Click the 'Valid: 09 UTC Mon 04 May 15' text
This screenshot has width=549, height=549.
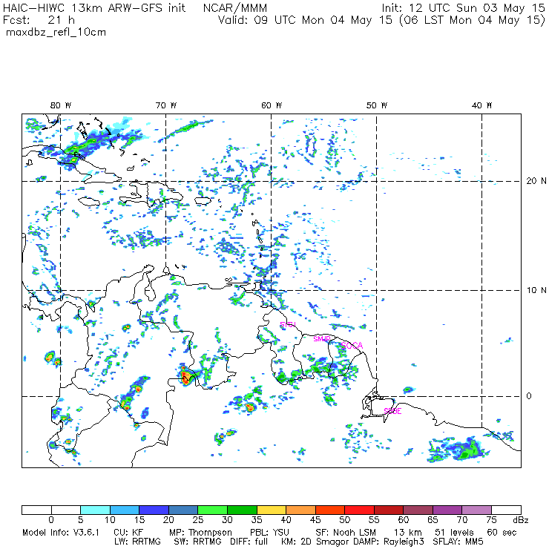tap(305, 20)
